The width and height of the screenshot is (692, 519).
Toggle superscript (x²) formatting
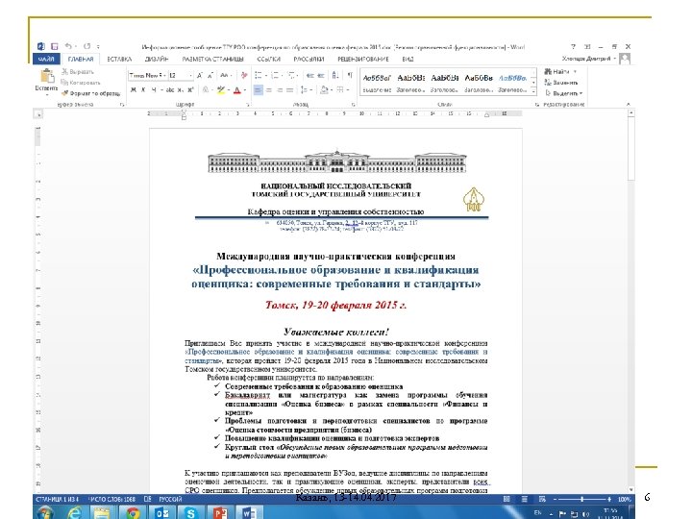190,90
